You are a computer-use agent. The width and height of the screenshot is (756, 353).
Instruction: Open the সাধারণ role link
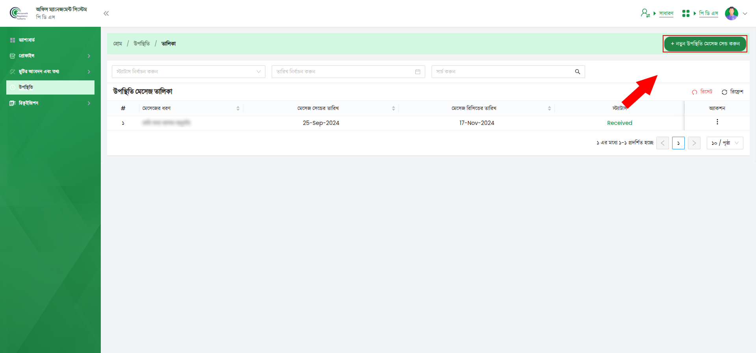coord(666,13)
